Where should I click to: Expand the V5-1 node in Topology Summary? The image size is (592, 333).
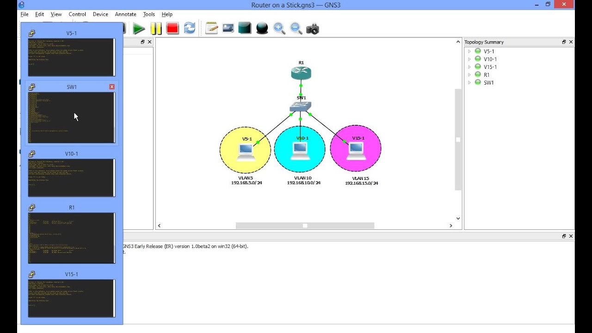pos(469,51)
